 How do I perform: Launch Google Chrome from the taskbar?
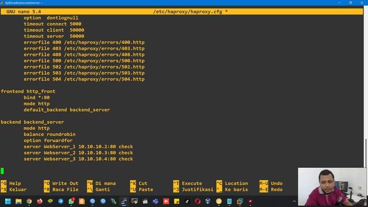[29, 201]
